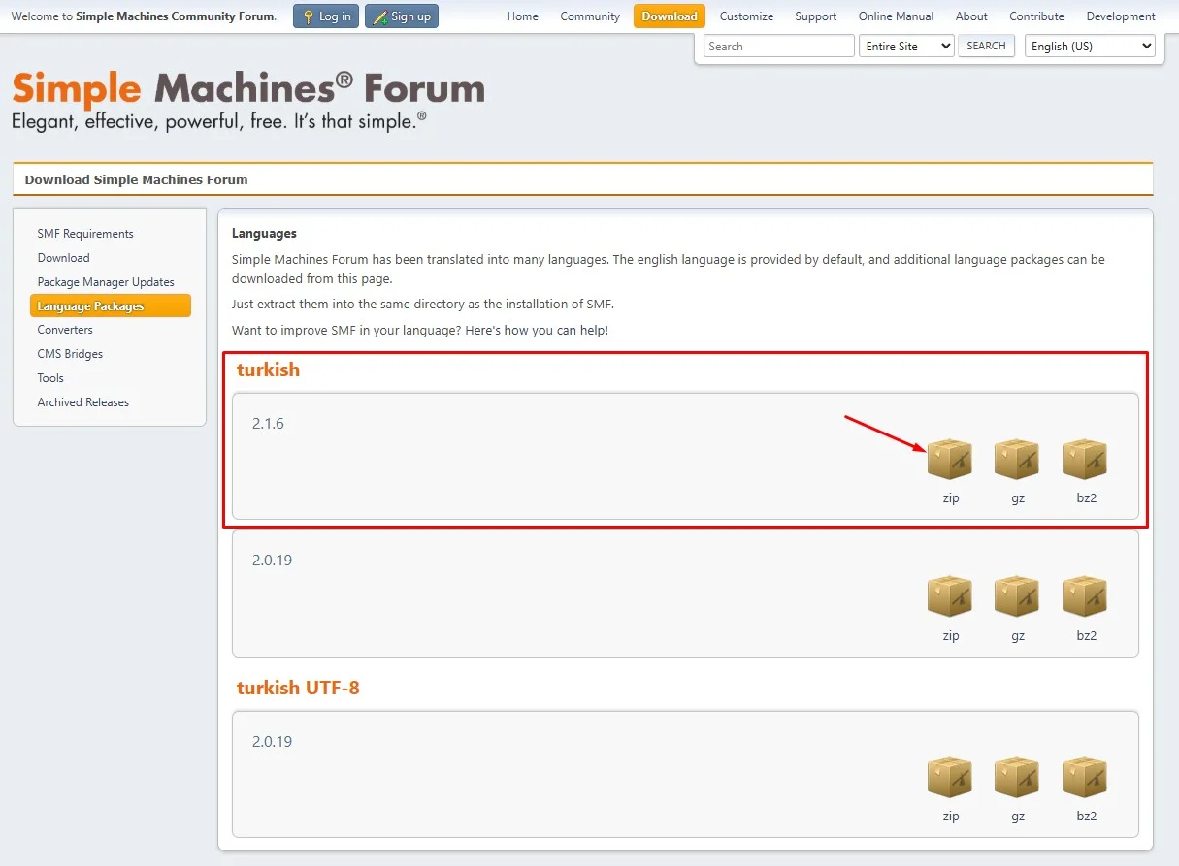Download the turkish 2.1.6 zip package icon
The width and height of the screenshot is (1179, 866).
pos(950,459)
